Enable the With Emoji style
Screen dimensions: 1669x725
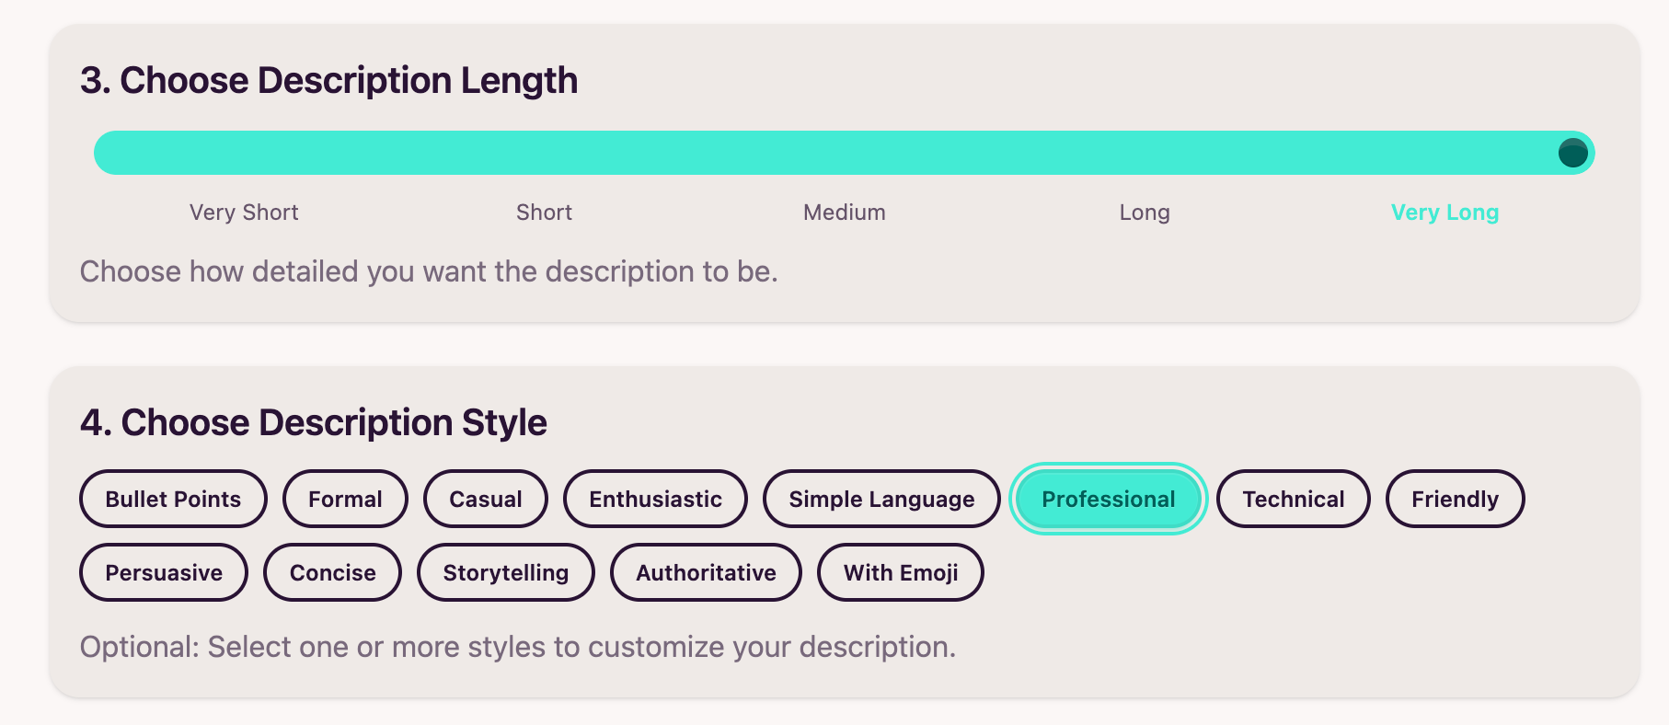(900, 572)
